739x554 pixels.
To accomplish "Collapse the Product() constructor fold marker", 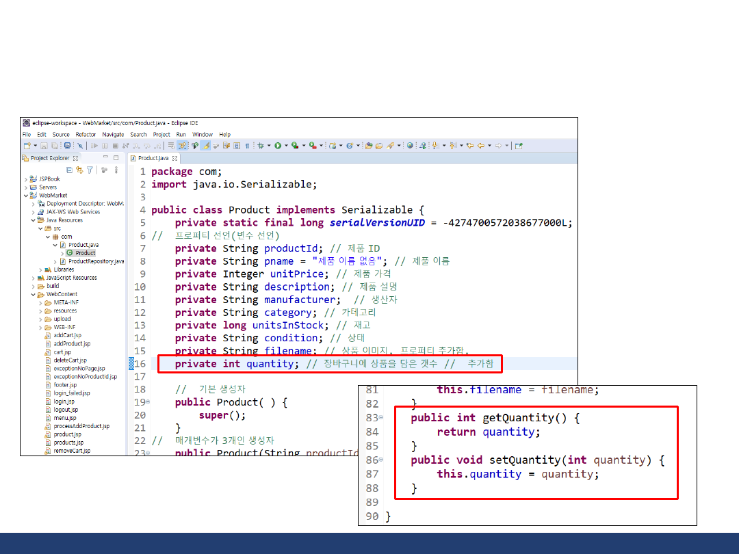I will (148, 402).
